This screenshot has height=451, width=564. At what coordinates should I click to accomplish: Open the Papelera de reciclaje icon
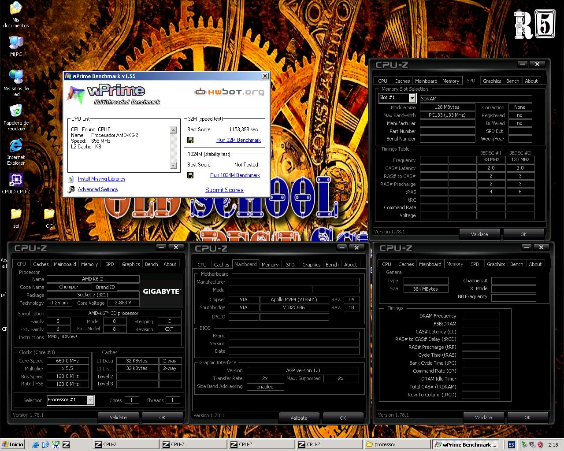pos(16,111)
